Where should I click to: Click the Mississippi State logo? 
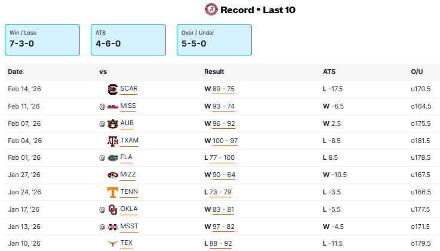pyautogui.click(x=112, y=227)
